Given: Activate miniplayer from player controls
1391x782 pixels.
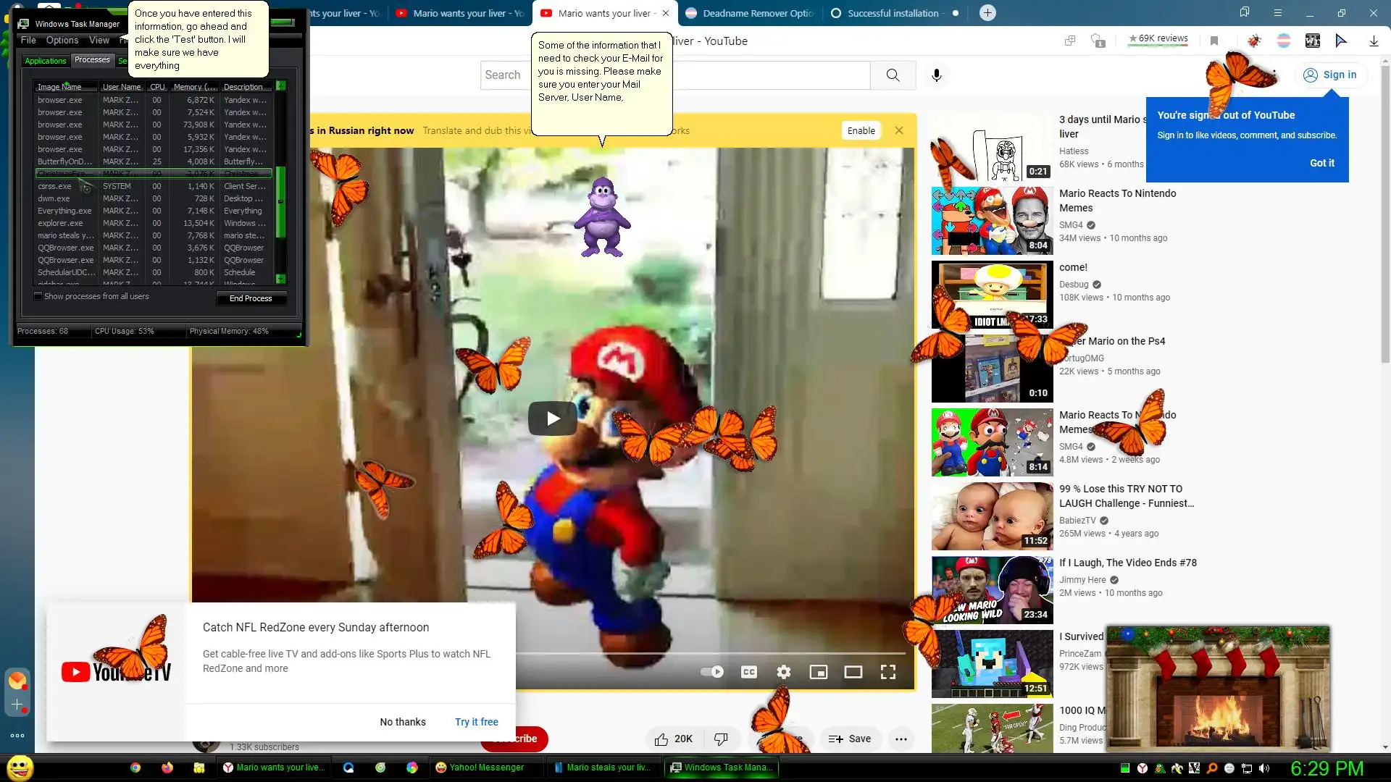Looking at the screenshot, I should click(818, 672).
